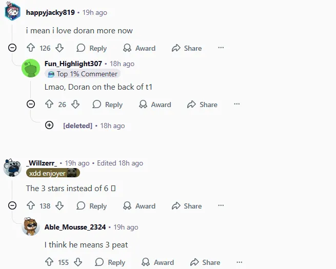
Task: Downvote happyjacky819's comment with 126 votes
Action: point(60,48)
